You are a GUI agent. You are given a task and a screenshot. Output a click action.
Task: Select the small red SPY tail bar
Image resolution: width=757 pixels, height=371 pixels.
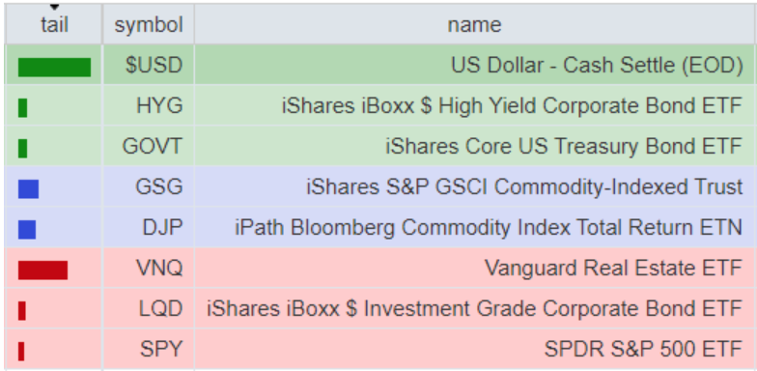21,352
